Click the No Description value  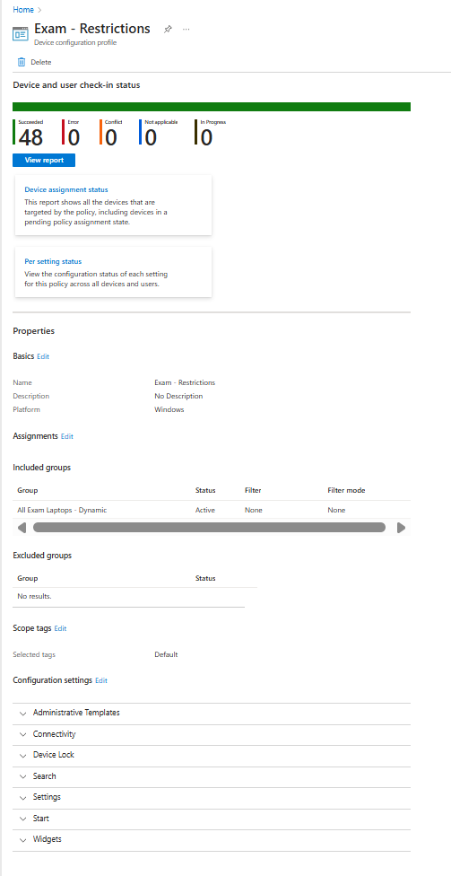(x=178, y=396)
